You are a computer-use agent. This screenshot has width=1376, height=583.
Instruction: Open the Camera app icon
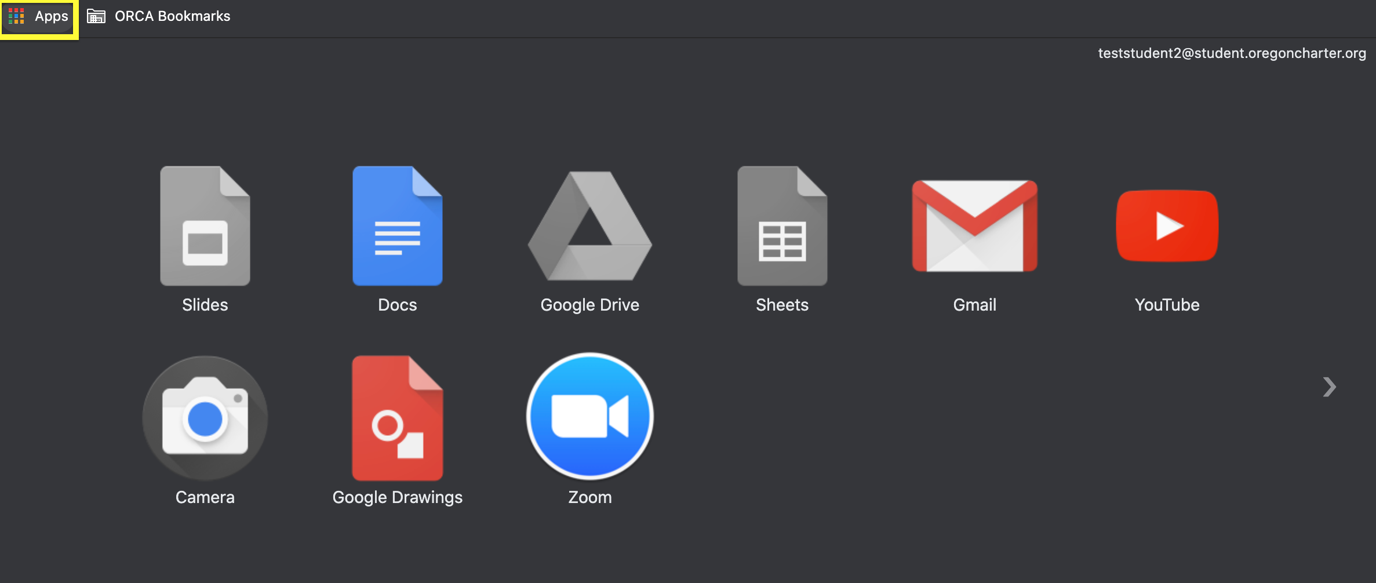[205, 418]
